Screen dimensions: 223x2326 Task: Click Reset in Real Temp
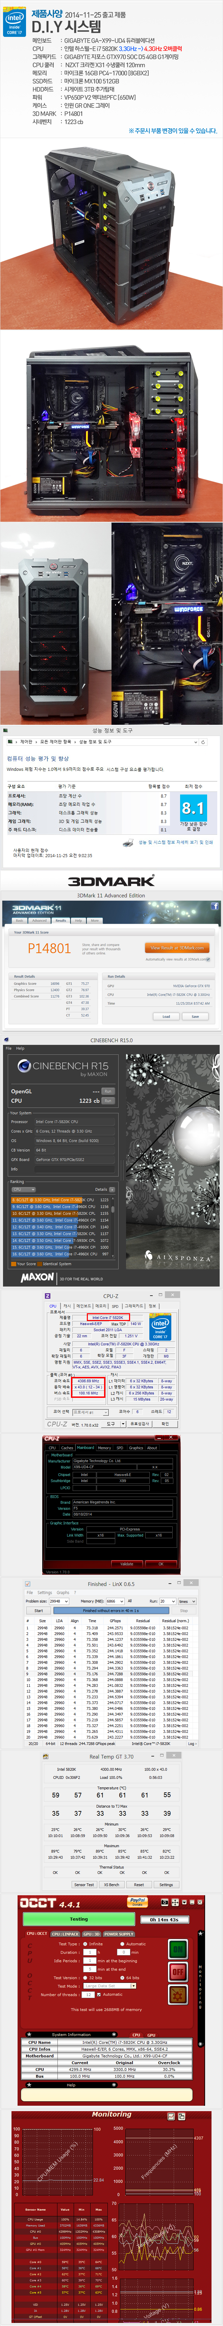[x=139, y=1883]
